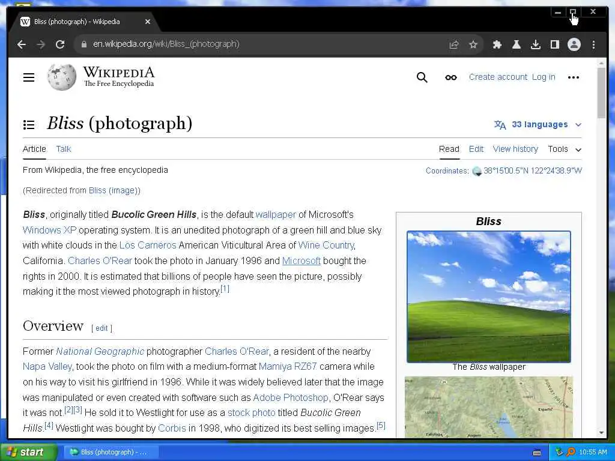This screenshot has height=461, width=615.
Task: Reload the Wikipedia page
Action: [60, 44]
